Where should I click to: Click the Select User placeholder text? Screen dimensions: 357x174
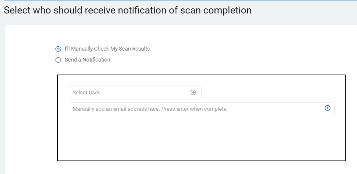(86, 92)
